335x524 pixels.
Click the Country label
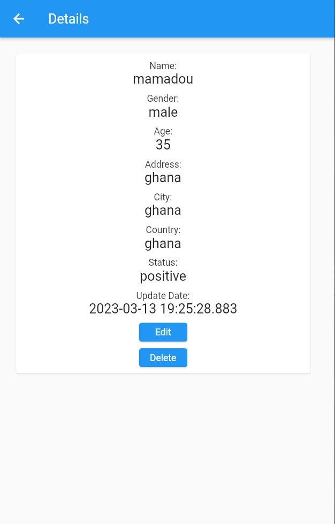[x=163, y=230]
